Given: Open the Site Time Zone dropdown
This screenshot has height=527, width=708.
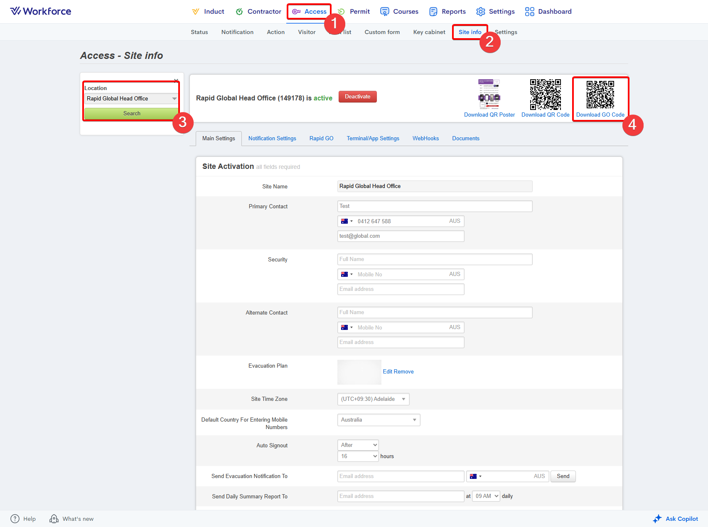Looking at the screenshot, I should pos(373,399).
